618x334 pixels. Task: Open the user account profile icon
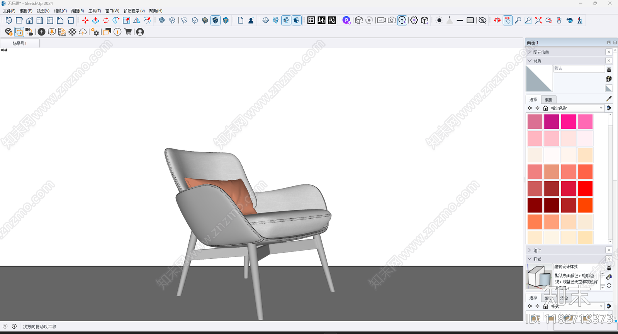click(x=140, y=32)
